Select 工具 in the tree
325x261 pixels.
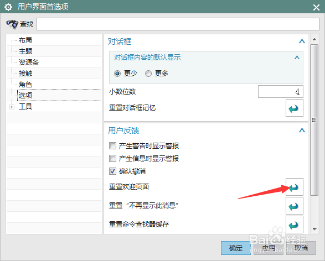(x=25, y=107)
